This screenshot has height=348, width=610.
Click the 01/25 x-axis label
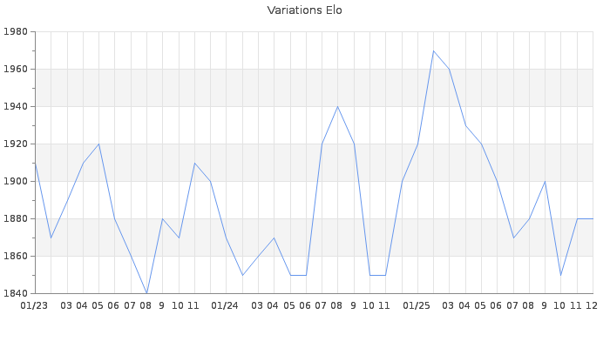pos(417,306)
